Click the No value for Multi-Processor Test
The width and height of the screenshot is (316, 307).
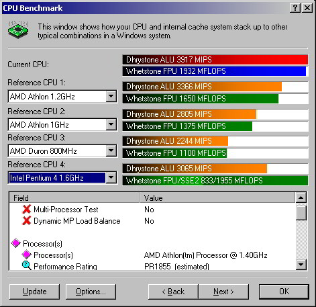(149, 210)
